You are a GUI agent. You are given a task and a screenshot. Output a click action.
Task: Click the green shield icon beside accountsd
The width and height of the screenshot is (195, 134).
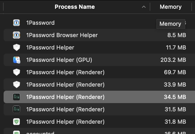click(x=16, y=132)
